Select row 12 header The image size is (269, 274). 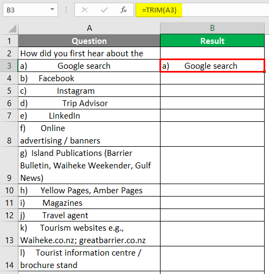pos(9,215)
